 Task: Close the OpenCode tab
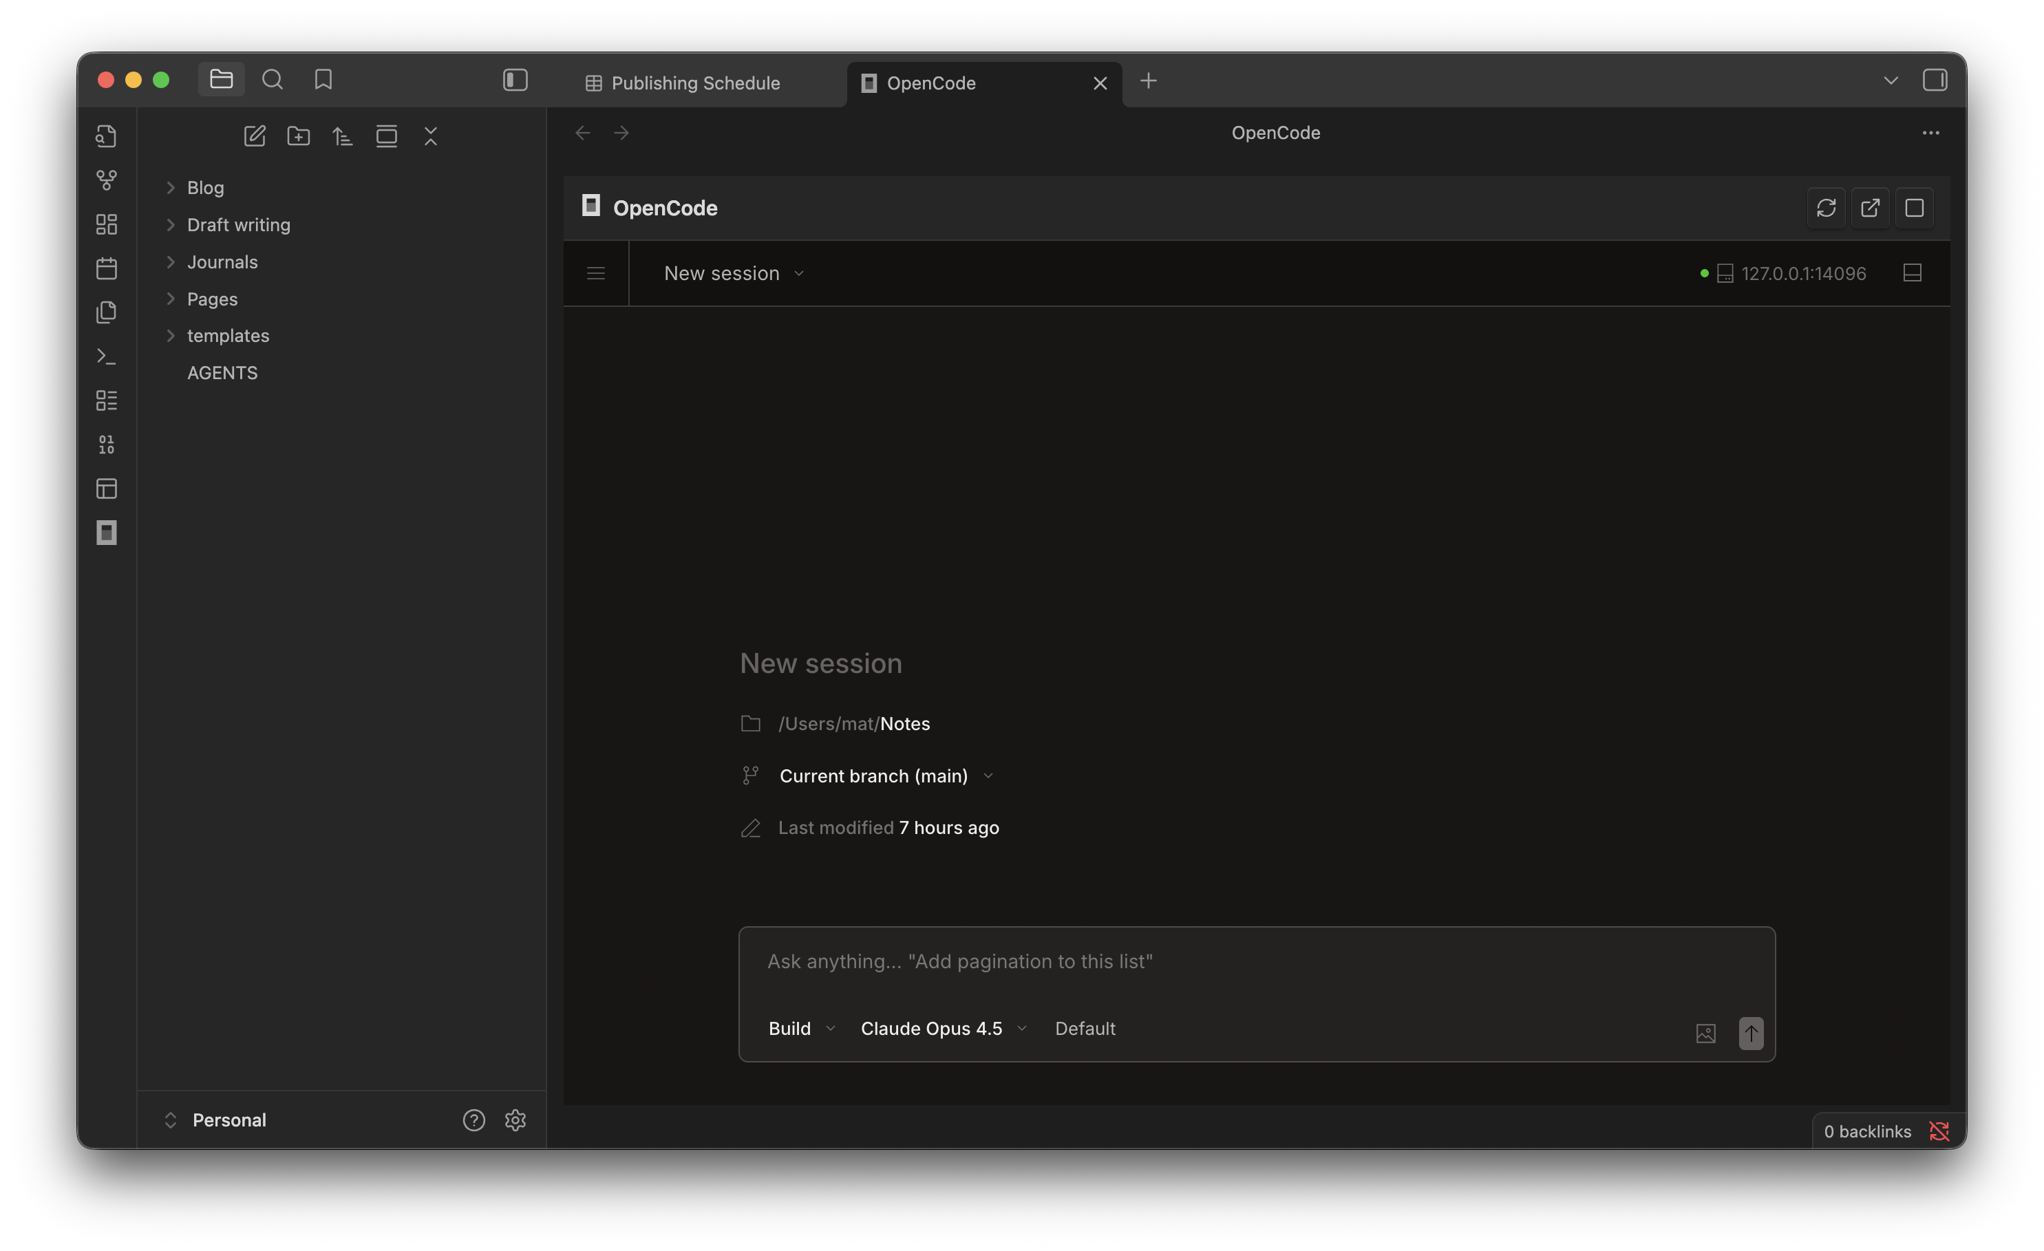coord(1100,83)
